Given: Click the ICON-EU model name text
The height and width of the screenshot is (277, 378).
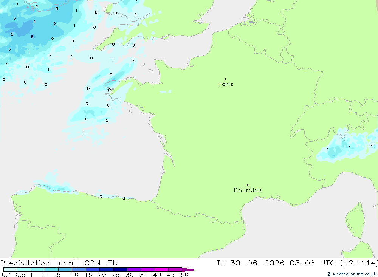Looking at the screenshot, I should (x=100, y=263).
